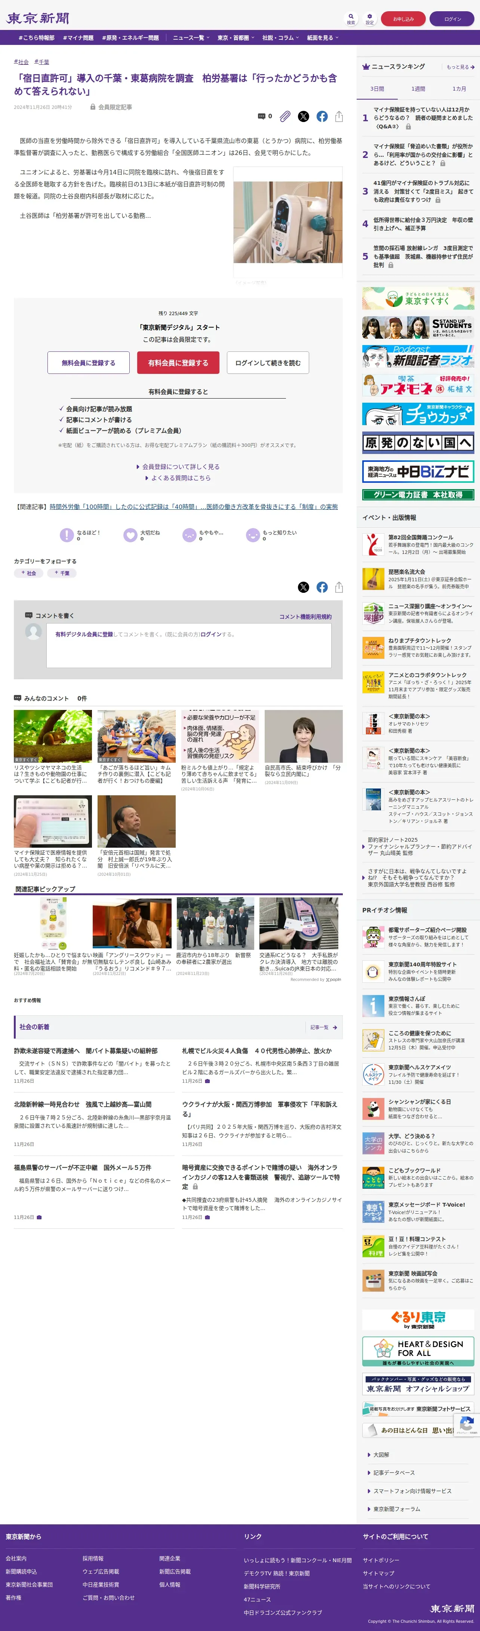Screen dimensions: 480x1631
Task: Open the settings (設定) gear icon
Action: click(369, 18)
